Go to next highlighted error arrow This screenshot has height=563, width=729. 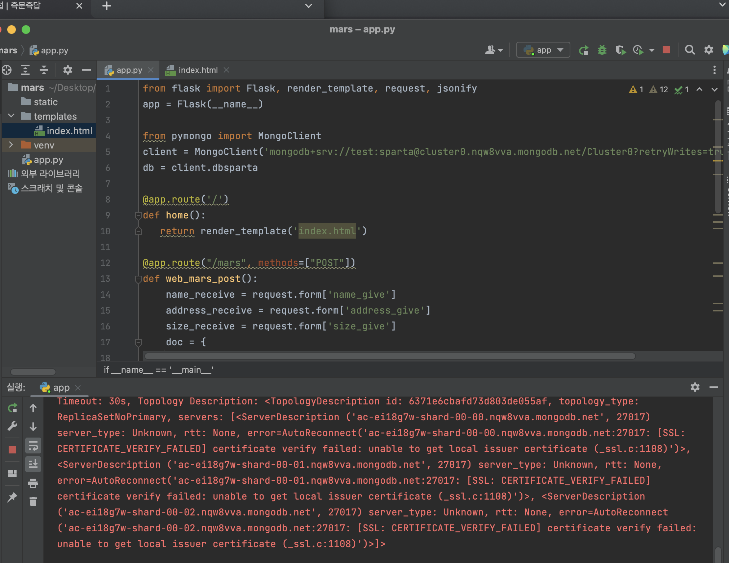click(x=715, y=89)
